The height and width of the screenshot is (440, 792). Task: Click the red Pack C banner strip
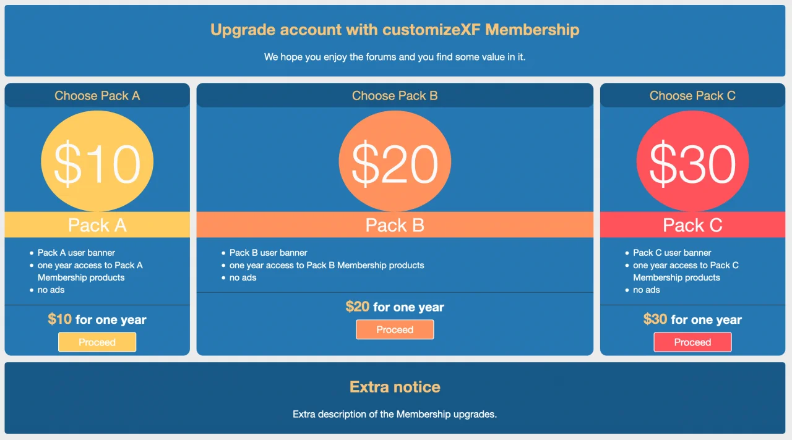692,225
